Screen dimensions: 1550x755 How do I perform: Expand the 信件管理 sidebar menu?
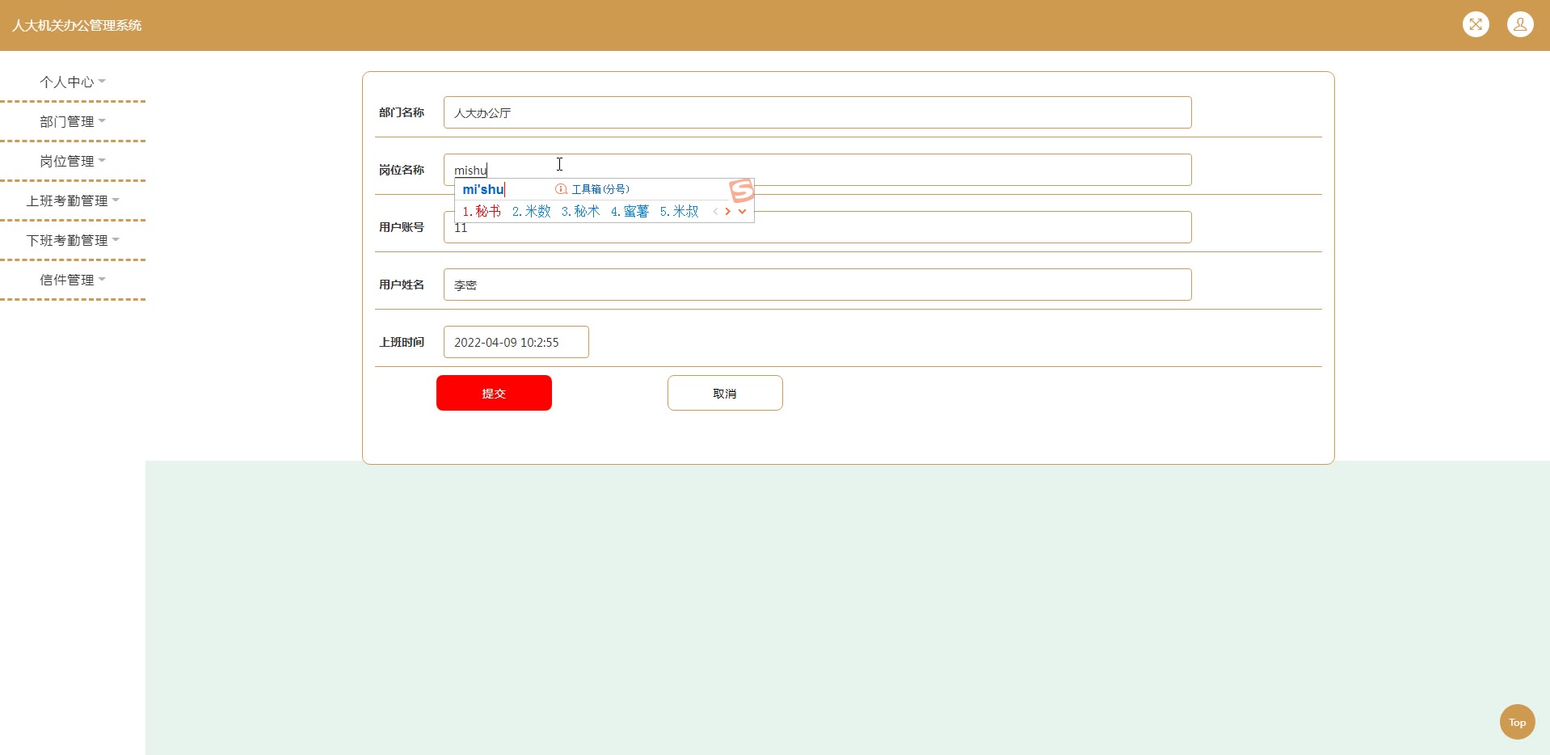point(73,280)
